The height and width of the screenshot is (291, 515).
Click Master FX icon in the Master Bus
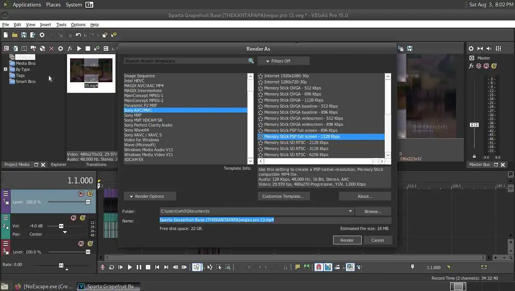[471, 66]
